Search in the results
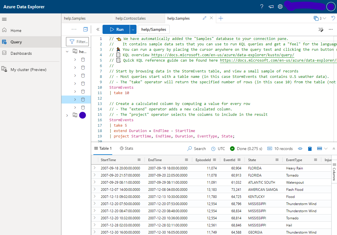The width and height of the screenshot is (337, 235). coord(196,149)
